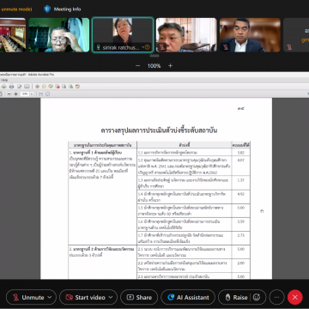Raise your hand in the meeting
The width and height of the screenshot is (309, 309).
point(236,297)
